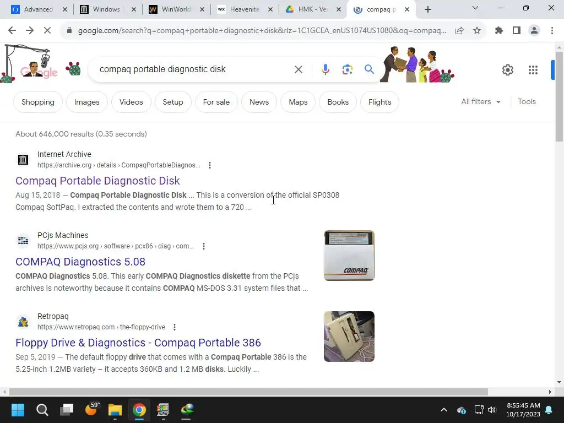This screenshot has width=564, height=423.
Task: Search by image with Google Lens
Action: 347,69
